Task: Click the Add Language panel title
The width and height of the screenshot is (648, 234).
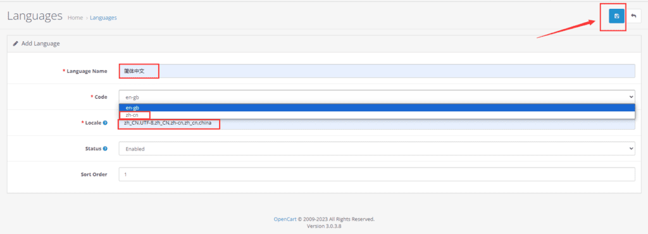Action: click(x=40, y=44)
